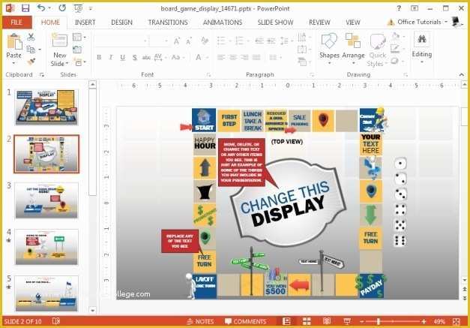Center text in Paragraph group
Image resolution: width=470 pixels, height=328 pixels.
pyautogui.click(x=233, y=57)
